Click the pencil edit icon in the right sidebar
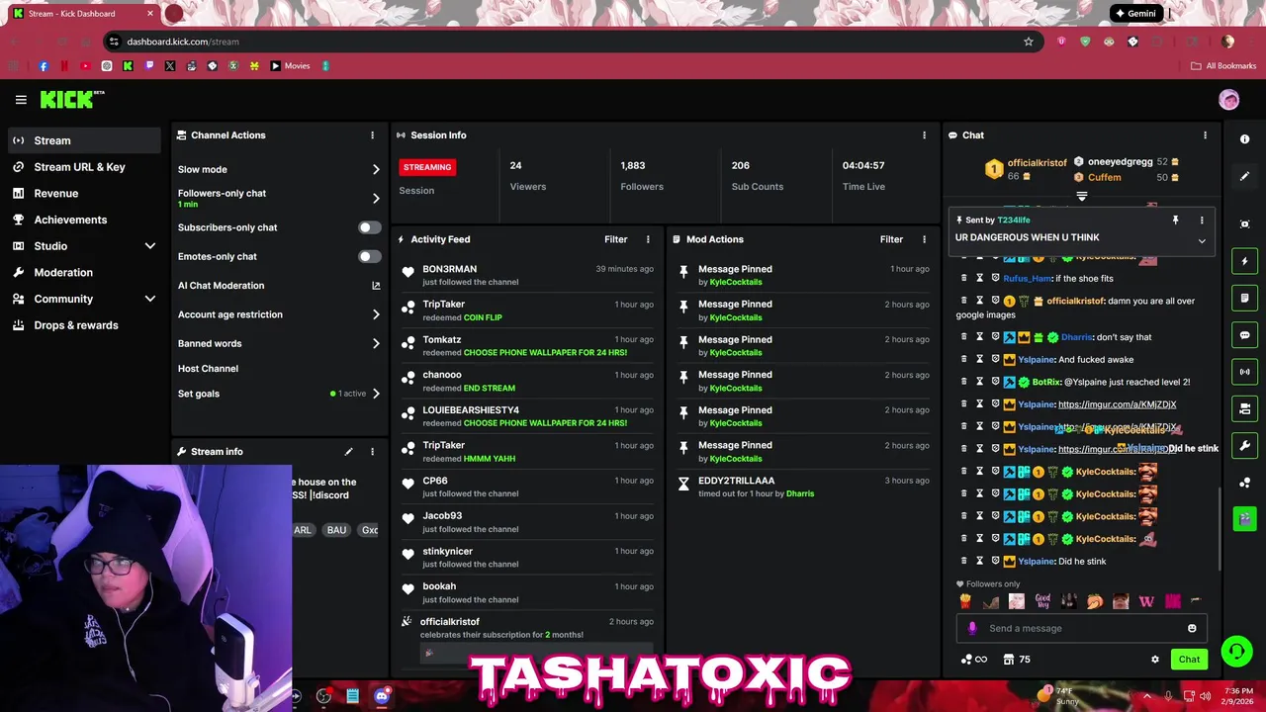Screen dimensions: 1266x712 (1245, 176)
